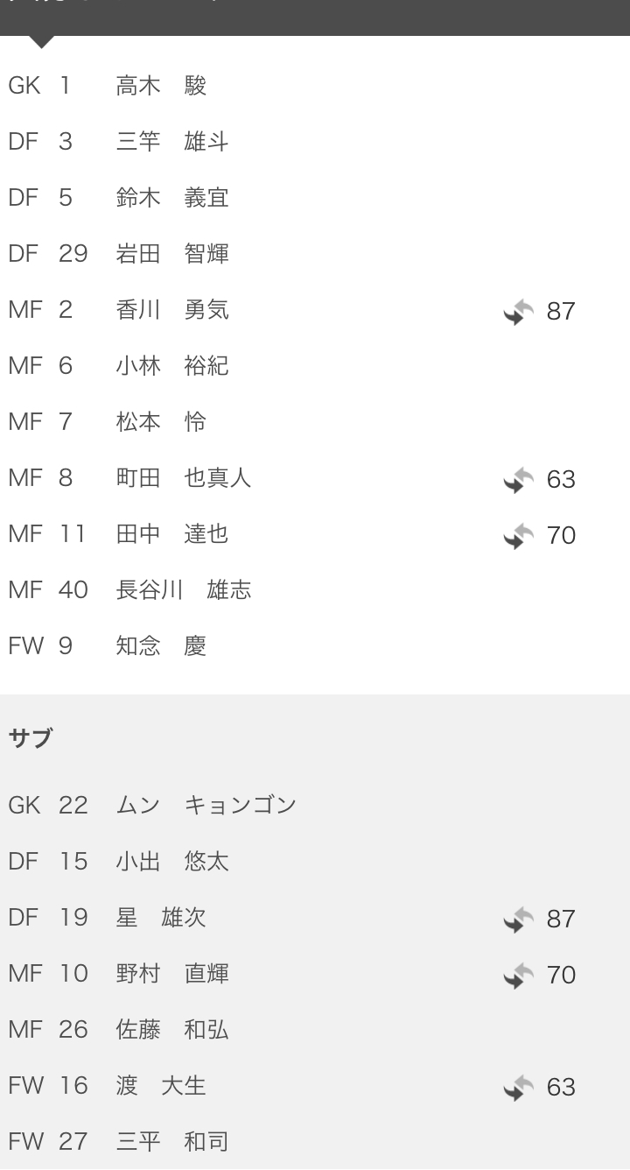This screenshot has width=630, height=1170.
Task: Open player 岩田 智輝
Action: (171, 254)
